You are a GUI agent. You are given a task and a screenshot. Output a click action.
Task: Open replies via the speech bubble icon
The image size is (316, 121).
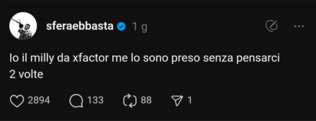tap(76, 101)
